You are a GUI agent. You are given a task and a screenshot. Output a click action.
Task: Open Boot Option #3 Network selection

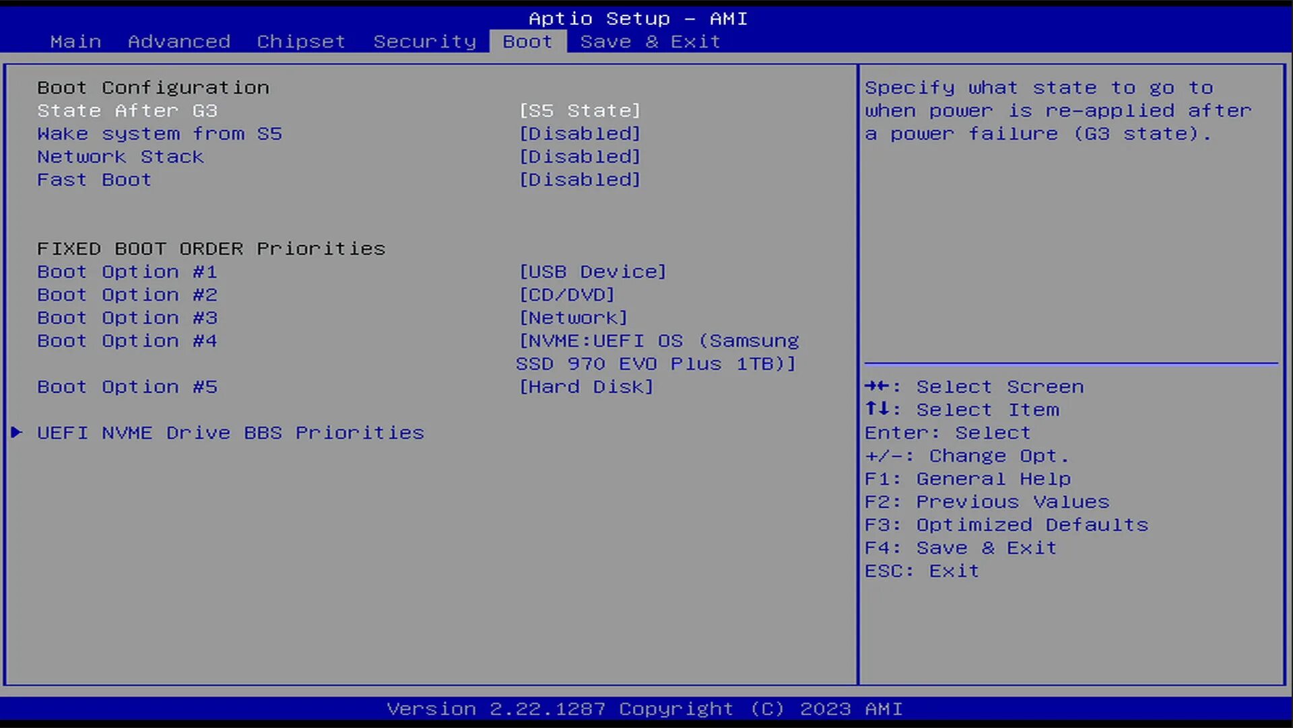click(573, 318)
